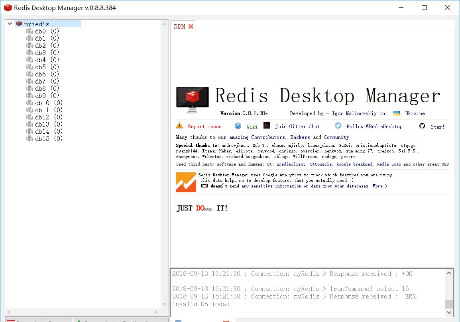The image size is (460, 322).
Task: Click the Gitter chat icon
Action: coord(266,126)
